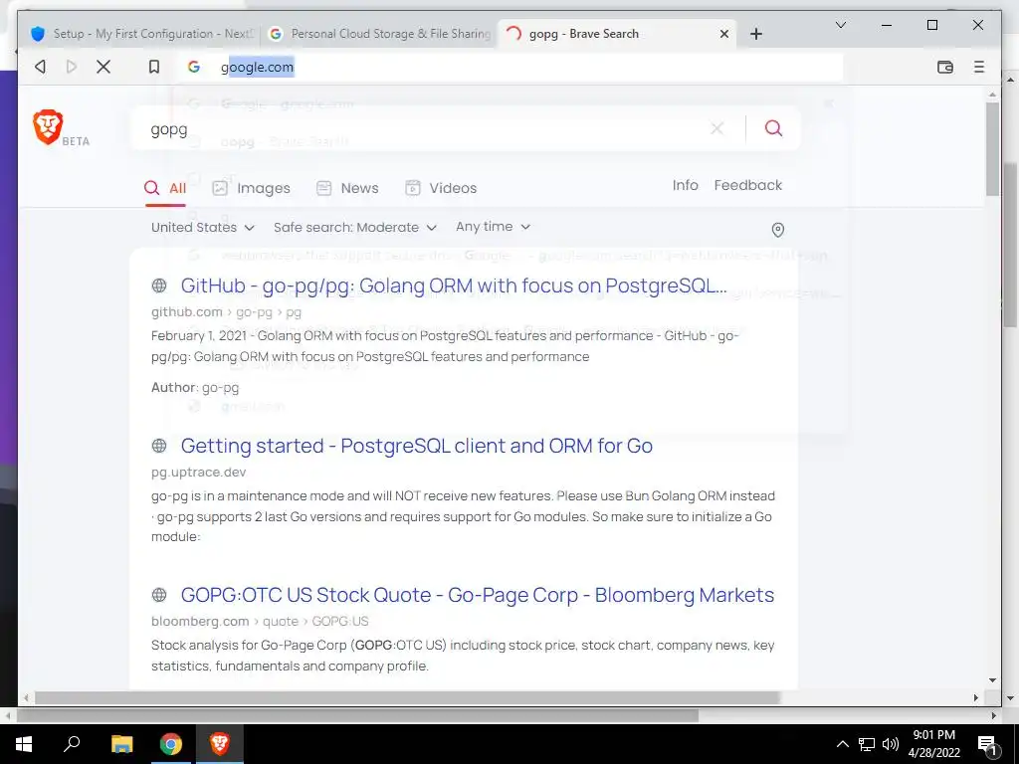
Task: Click the github.com › go-pg › pg breadcrumb
Action: click(x=226, y=312)
